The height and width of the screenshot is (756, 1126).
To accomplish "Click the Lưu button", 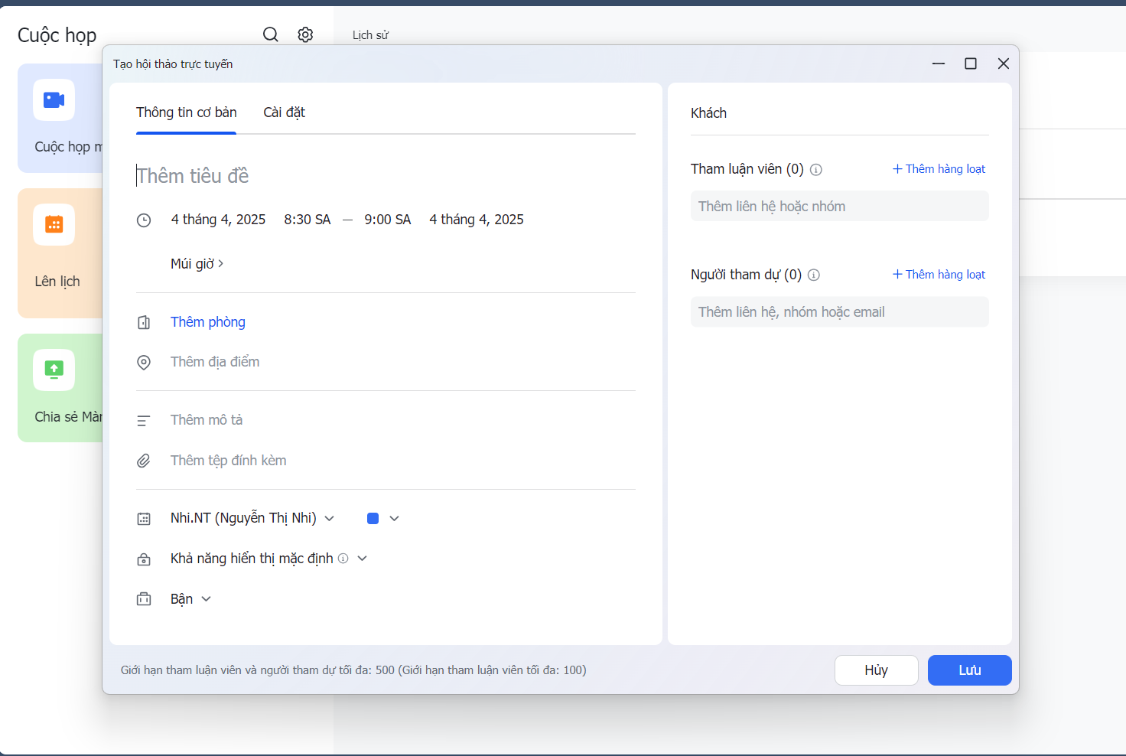I will click(x=970, y=670).
